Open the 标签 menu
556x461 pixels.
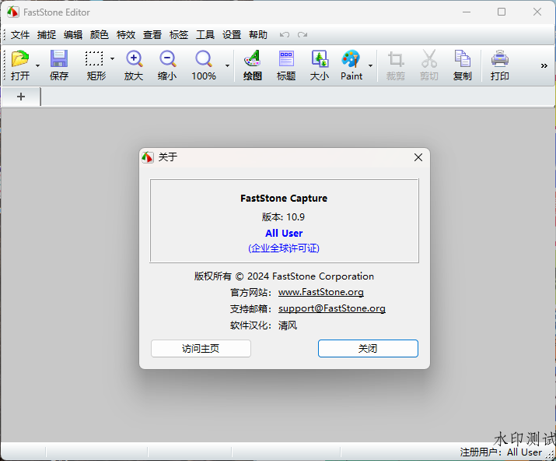click(x=179, y=35)
